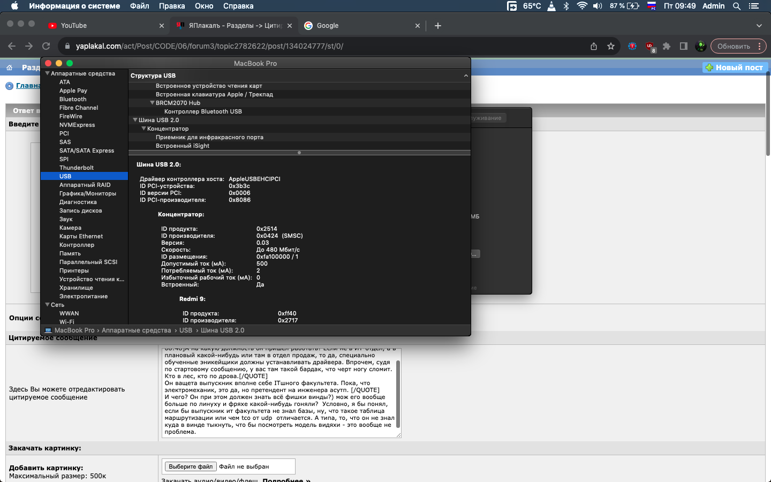Open the Apple menu
This screenshot has width=771, height=482.
pos(14,6)
